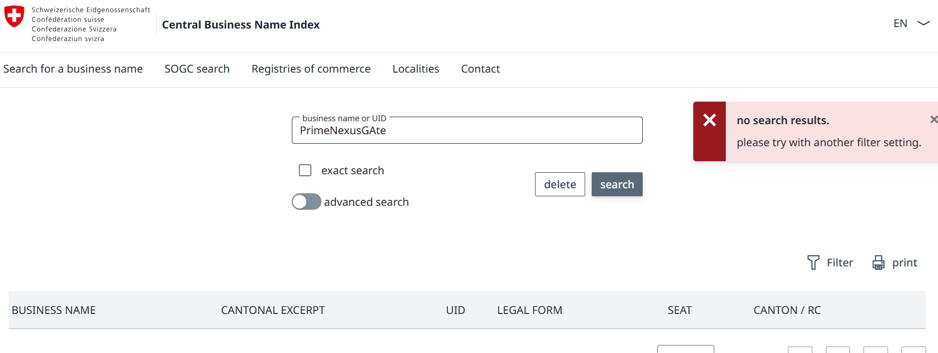Image resolution: width=938 pixels, height=353 pixels.
Task: Click the red error X icon
Action: point(709,120)
